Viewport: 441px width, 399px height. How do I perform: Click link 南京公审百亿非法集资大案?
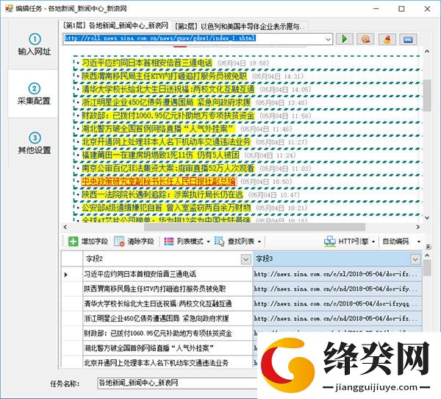(x=168, y=169)
